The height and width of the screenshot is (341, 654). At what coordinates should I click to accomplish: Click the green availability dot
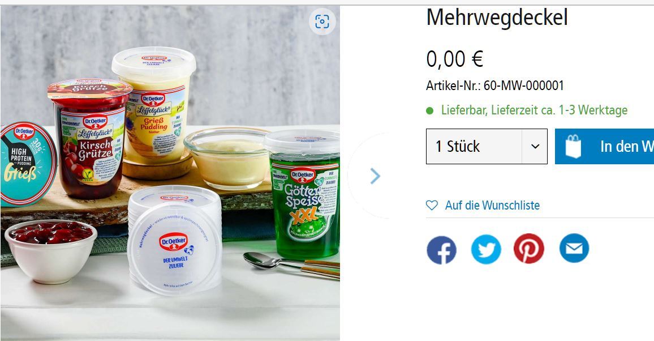pyautogui.click(x=429, y=110)
